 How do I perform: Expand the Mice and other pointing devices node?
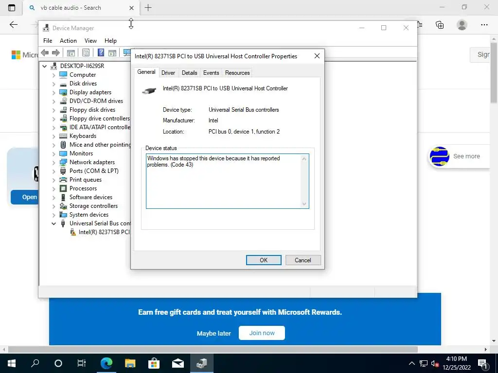tap(53, 145)
